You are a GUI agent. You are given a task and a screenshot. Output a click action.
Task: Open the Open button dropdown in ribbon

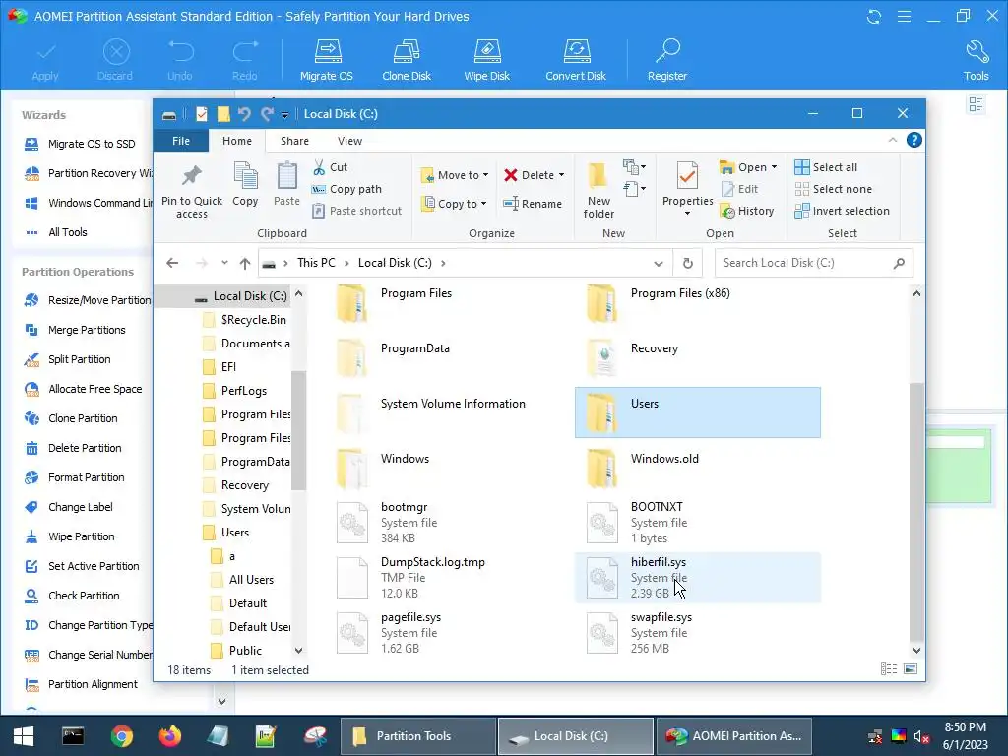pos(774,167)
